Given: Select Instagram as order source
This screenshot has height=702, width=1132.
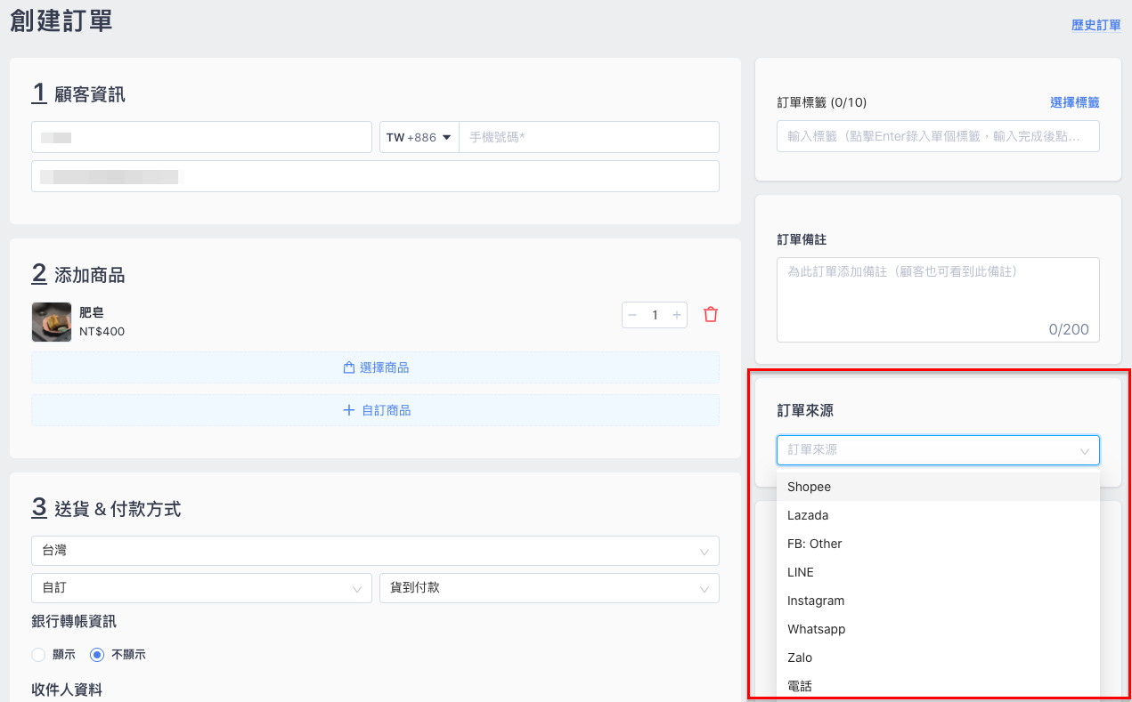Looking at the screenshot, I should 938,601.
